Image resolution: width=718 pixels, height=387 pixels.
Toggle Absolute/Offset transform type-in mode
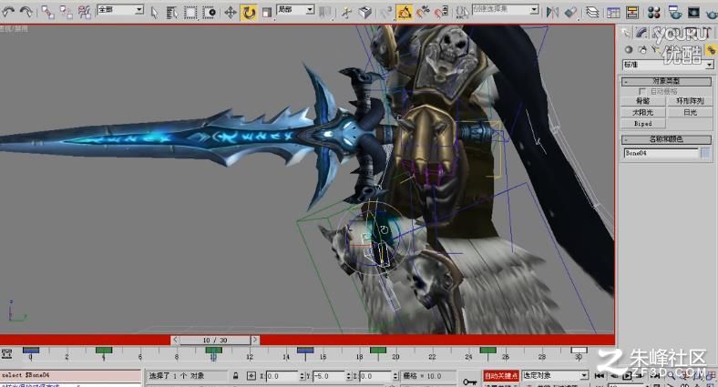[251, 375]
